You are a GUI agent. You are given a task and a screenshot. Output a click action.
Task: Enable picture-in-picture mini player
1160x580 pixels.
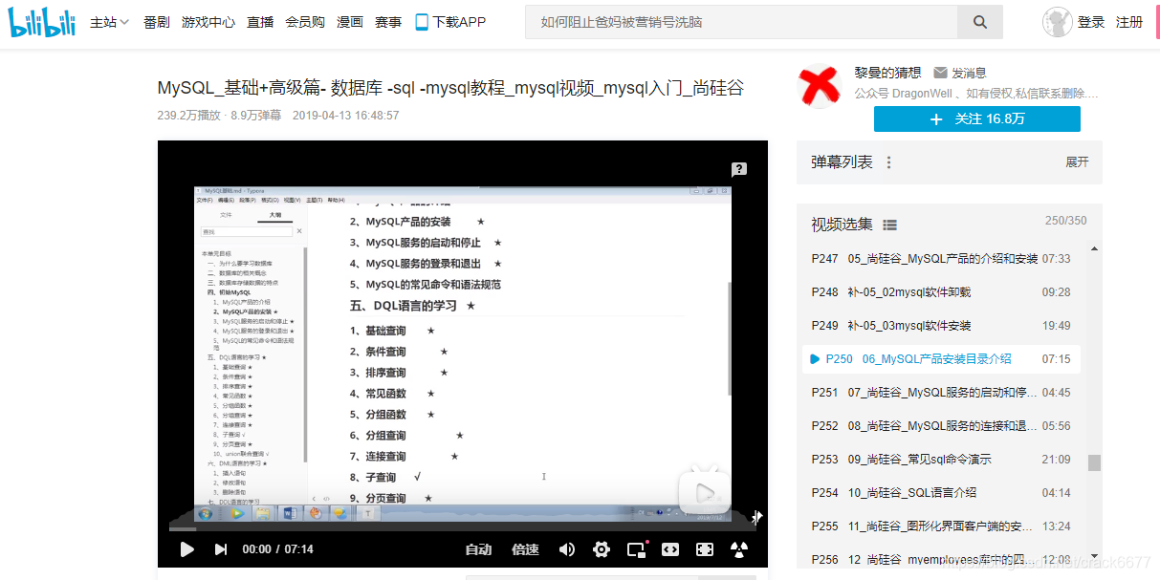[636, 549]
